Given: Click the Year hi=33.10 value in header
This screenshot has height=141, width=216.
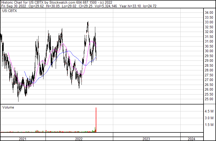Looking at the screenshot, I should coord(130,6).
